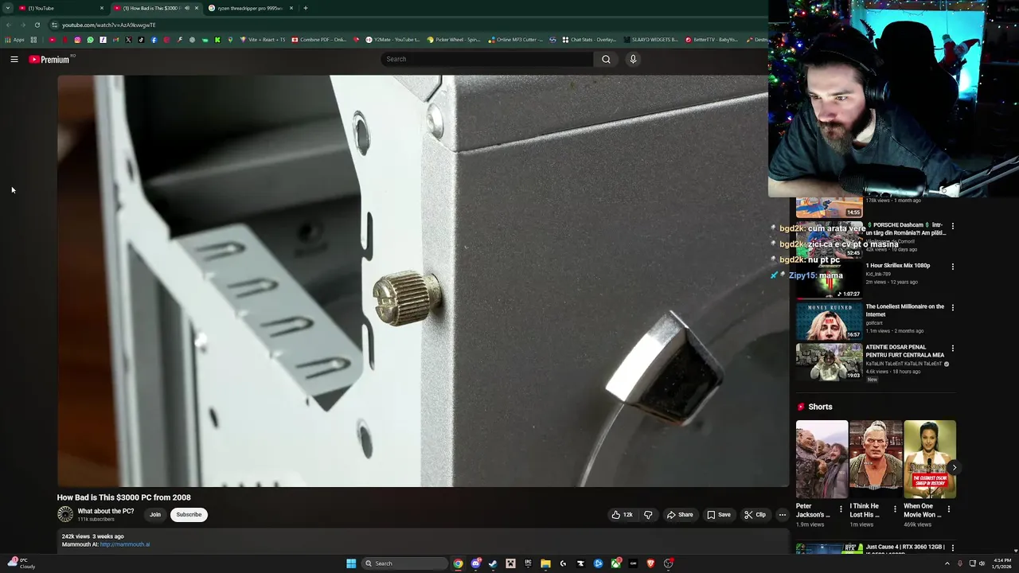Open the mammouth.ai description link
Image resolution: width=1019 pixels, height=573 pixels.
click(125, 544)
